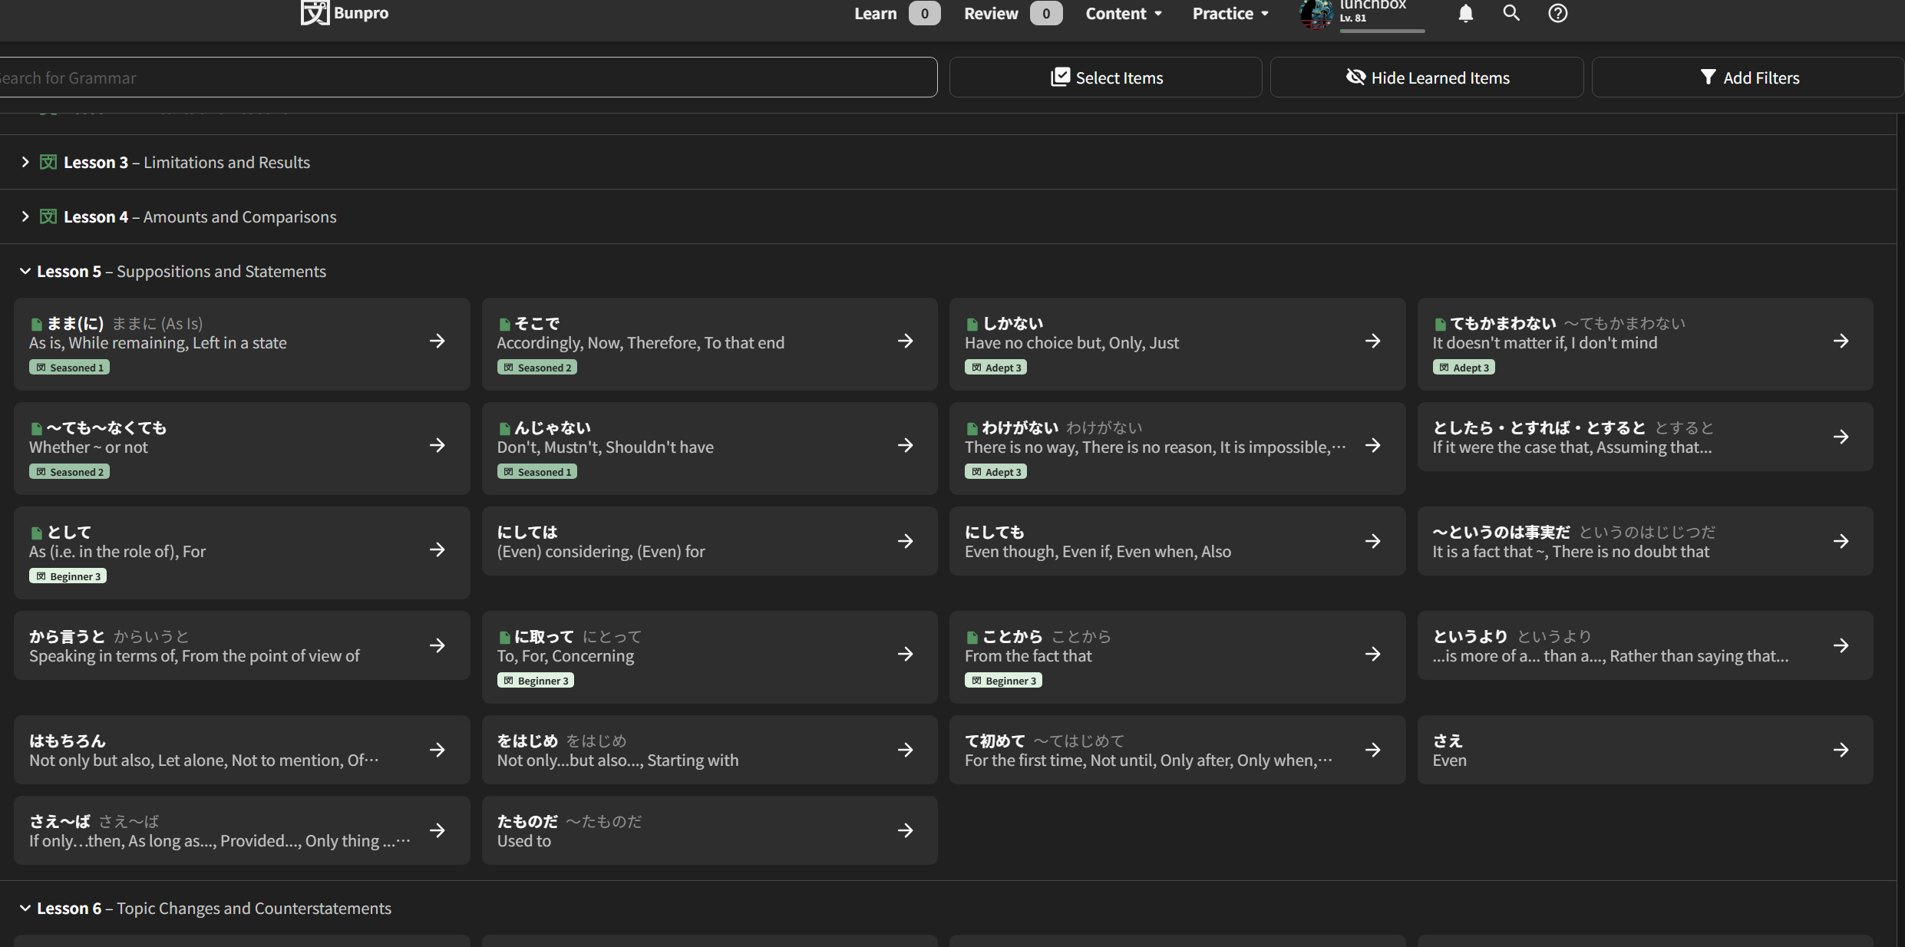The image size is (1905, 947).
Task: Click the Search for Grammar field
Action: [x=461, y=78]
